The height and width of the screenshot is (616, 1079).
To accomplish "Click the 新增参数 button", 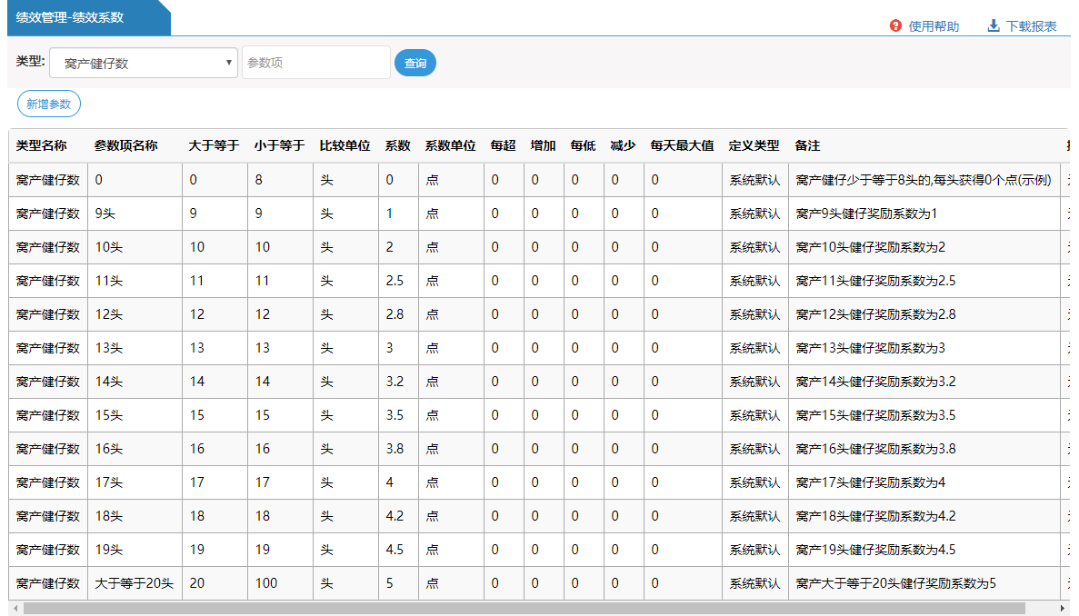I will pyautogui.click(x=49, y=104).
